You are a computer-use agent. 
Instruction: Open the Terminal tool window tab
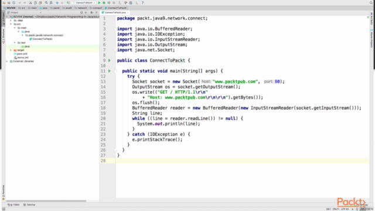[29, 205]
